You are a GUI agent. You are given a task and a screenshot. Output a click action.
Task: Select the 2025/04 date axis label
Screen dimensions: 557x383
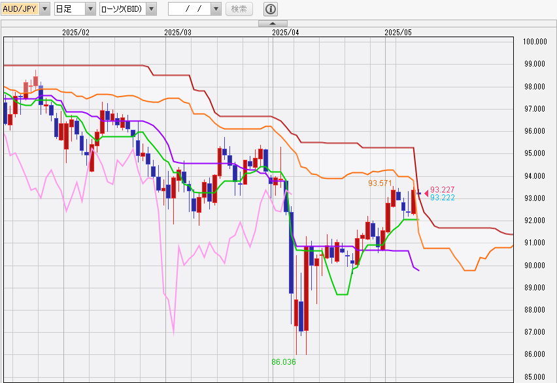pos(285,32)
